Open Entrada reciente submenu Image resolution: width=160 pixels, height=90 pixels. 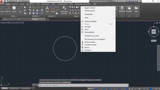point(98,11)
